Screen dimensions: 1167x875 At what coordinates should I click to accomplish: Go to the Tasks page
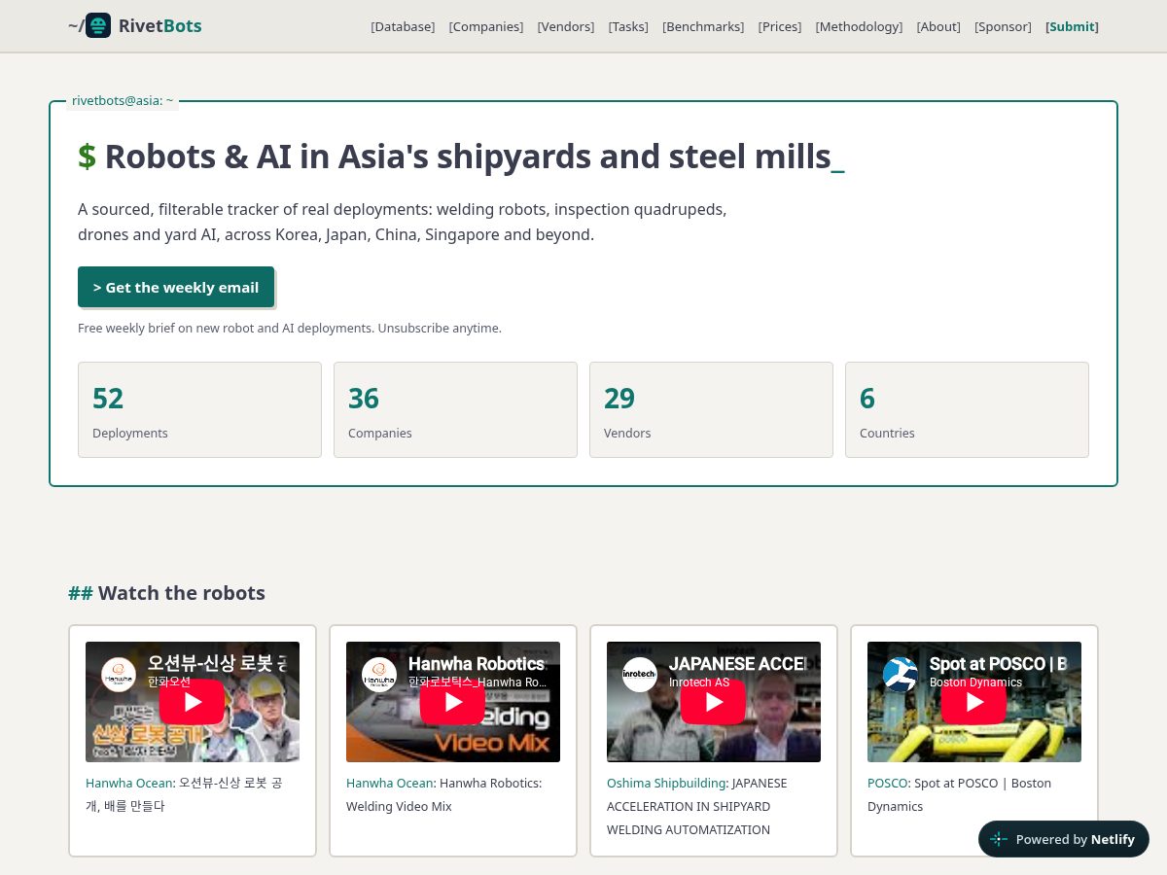[x=628, y=26]
